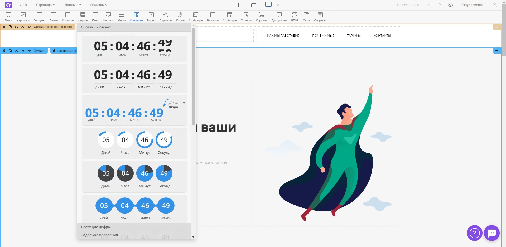506x247 pixels.
Task: Move Шапка section up
Action: [23, 27]
